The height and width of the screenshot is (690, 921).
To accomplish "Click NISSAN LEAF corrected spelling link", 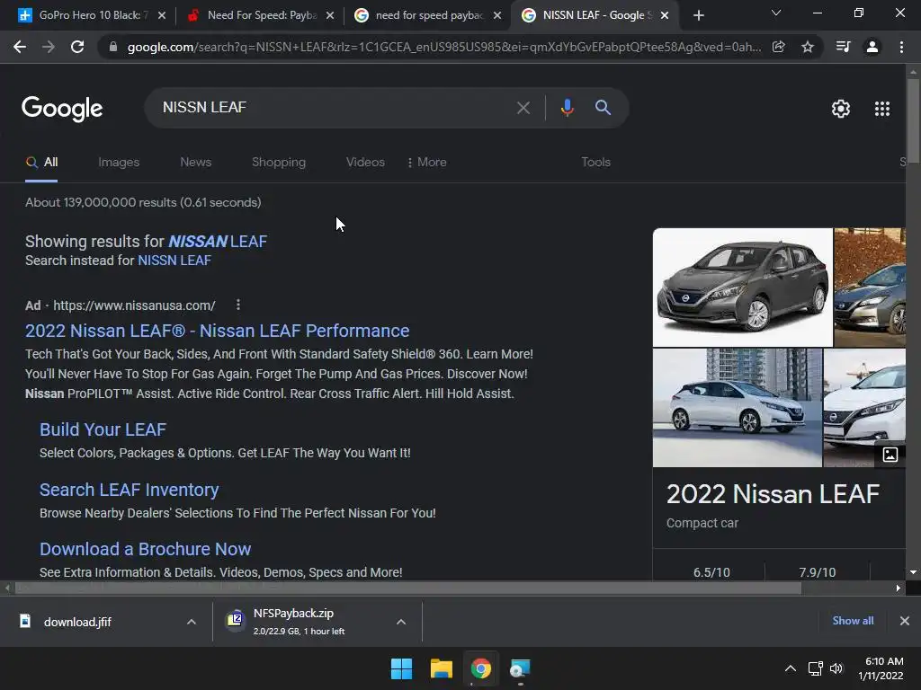I will [x=218, y=241].
